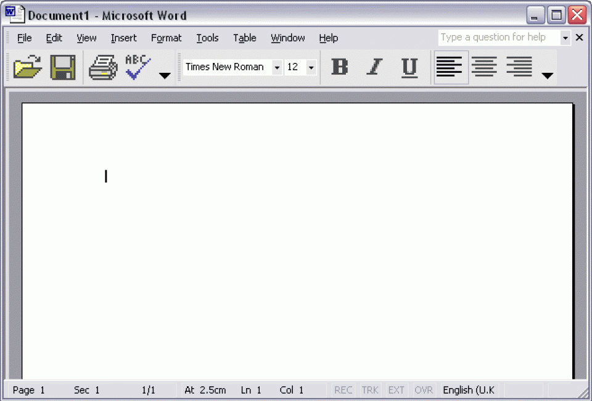The width and height of the screenshot is (592, 401).
Task: Align text left
Action: 450,67
